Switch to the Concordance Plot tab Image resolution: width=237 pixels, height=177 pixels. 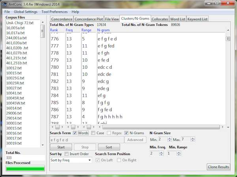pos(89,19)
